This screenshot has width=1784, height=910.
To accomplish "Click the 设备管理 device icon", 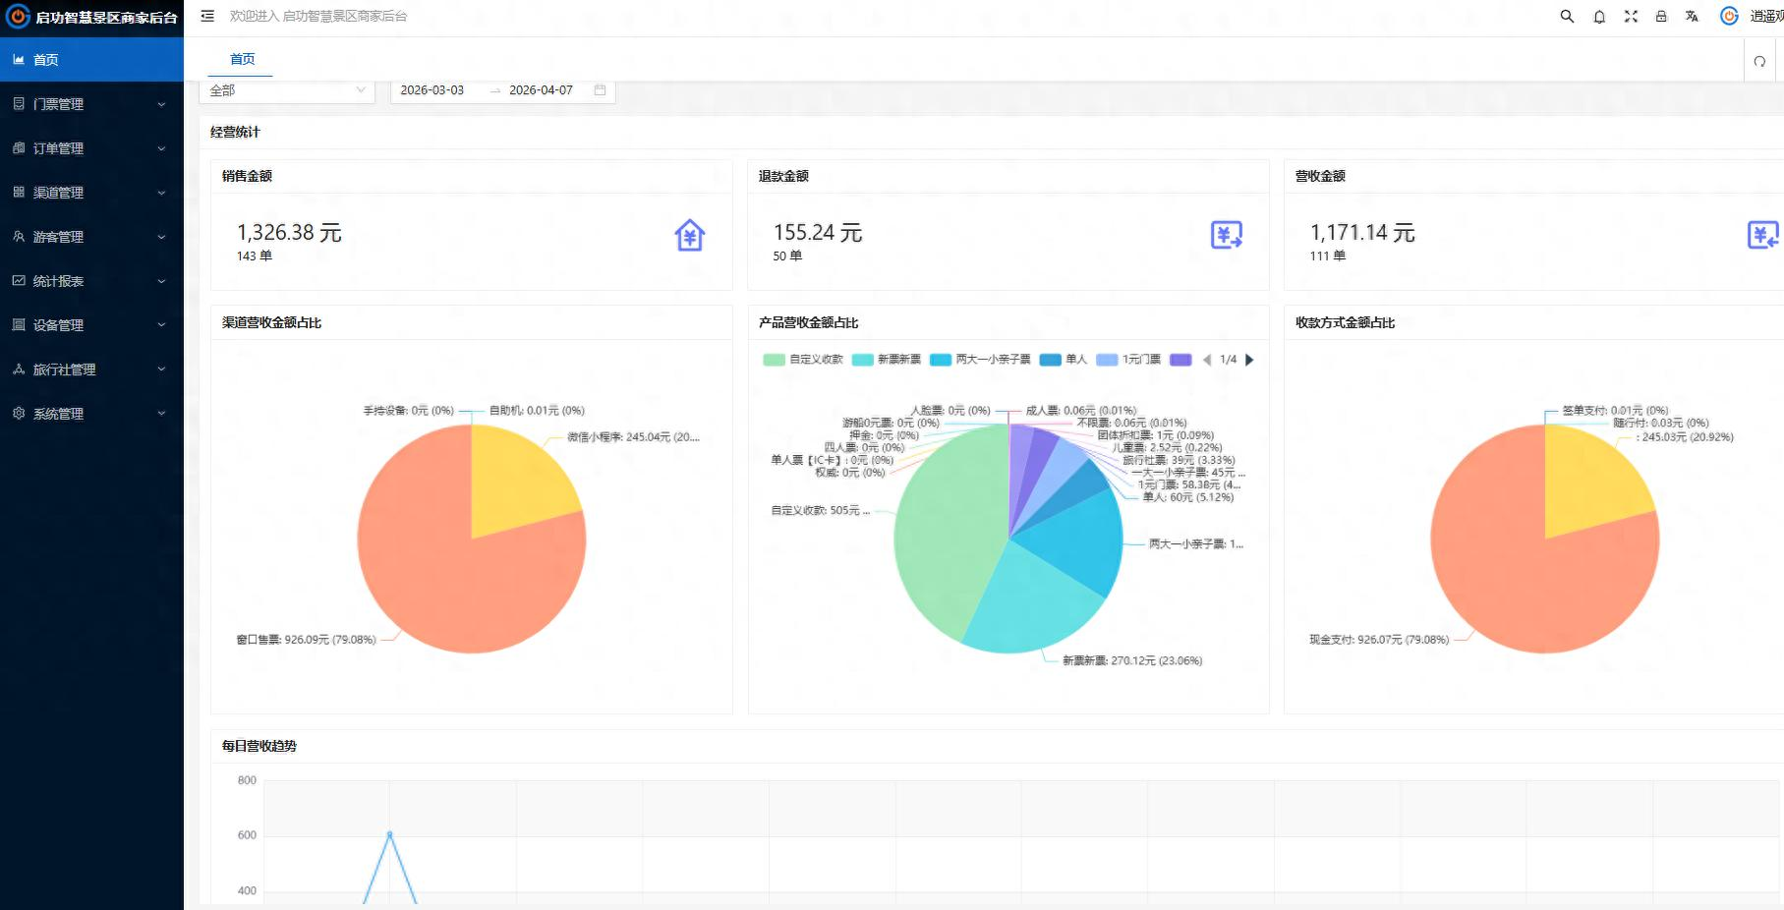I will point(19,324).
